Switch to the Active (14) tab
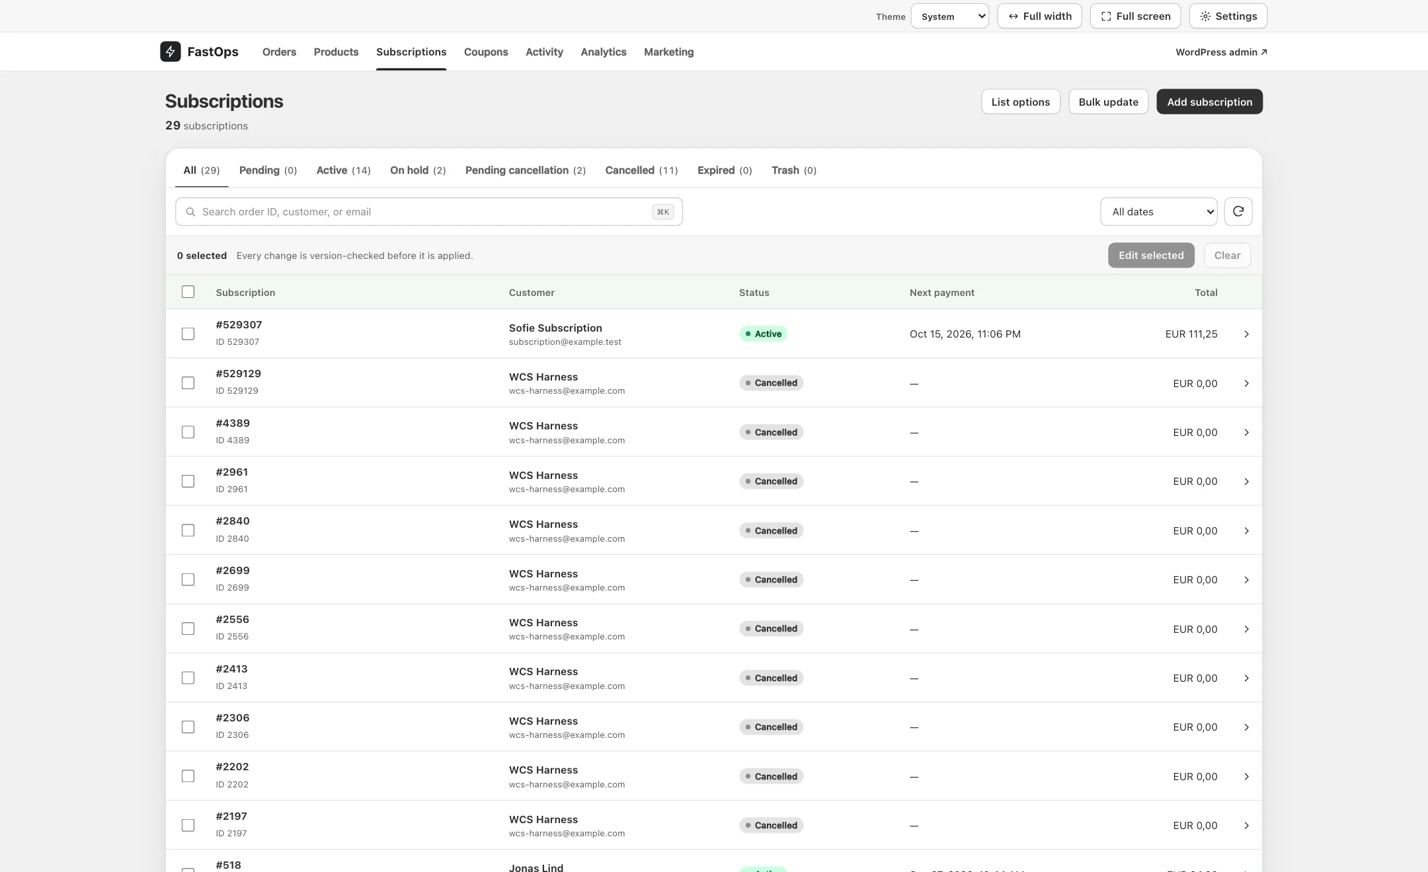Viewport: 1428px width, 872px height. 343,170
